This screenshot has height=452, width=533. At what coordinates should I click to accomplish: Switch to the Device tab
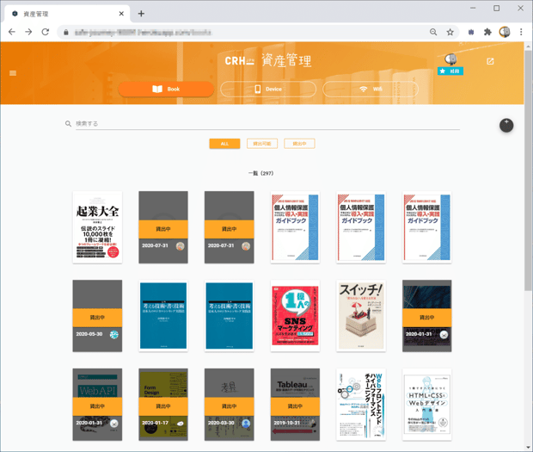(268, 90)
